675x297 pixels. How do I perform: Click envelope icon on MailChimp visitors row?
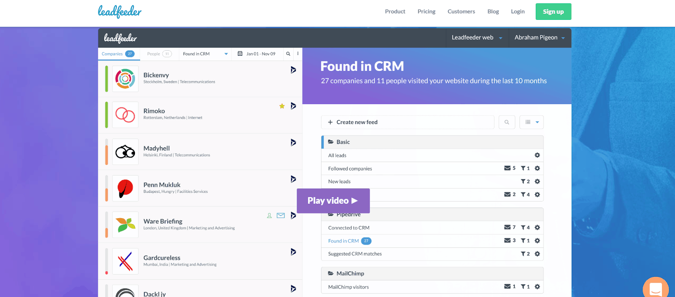pyautogui.click(x=507, y=286)
